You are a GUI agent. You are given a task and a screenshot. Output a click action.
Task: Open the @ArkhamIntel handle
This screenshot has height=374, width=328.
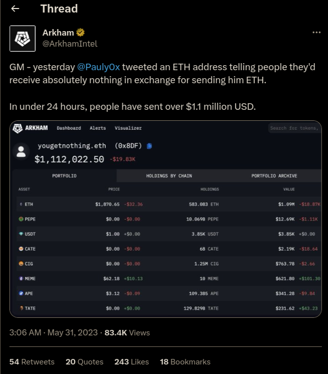70,44
